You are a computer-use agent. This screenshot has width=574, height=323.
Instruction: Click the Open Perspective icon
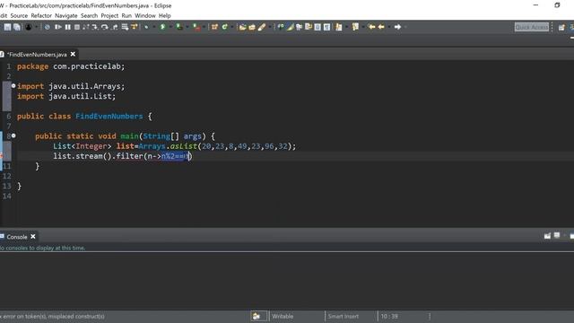tap(561, 28)
